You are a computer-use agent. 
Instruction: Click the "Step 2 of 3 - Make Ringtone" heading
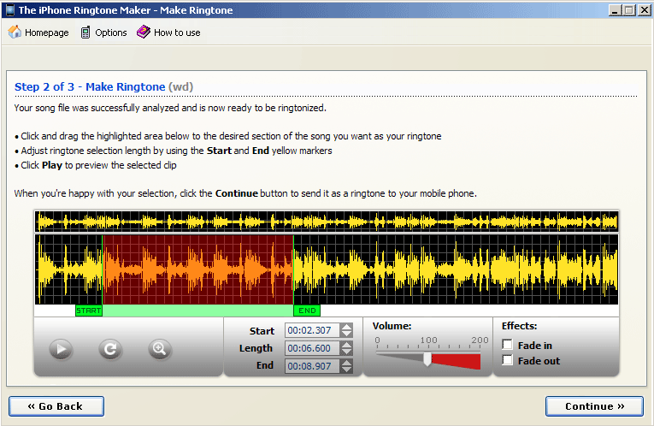pyautogui.click(x=90, y=86)
